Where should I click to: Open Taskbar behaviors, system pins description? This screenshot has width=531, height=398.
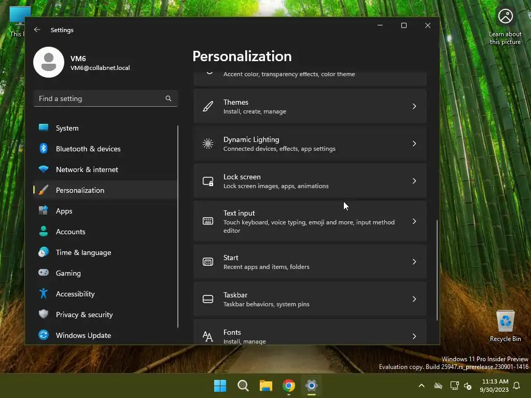[266, 304]
